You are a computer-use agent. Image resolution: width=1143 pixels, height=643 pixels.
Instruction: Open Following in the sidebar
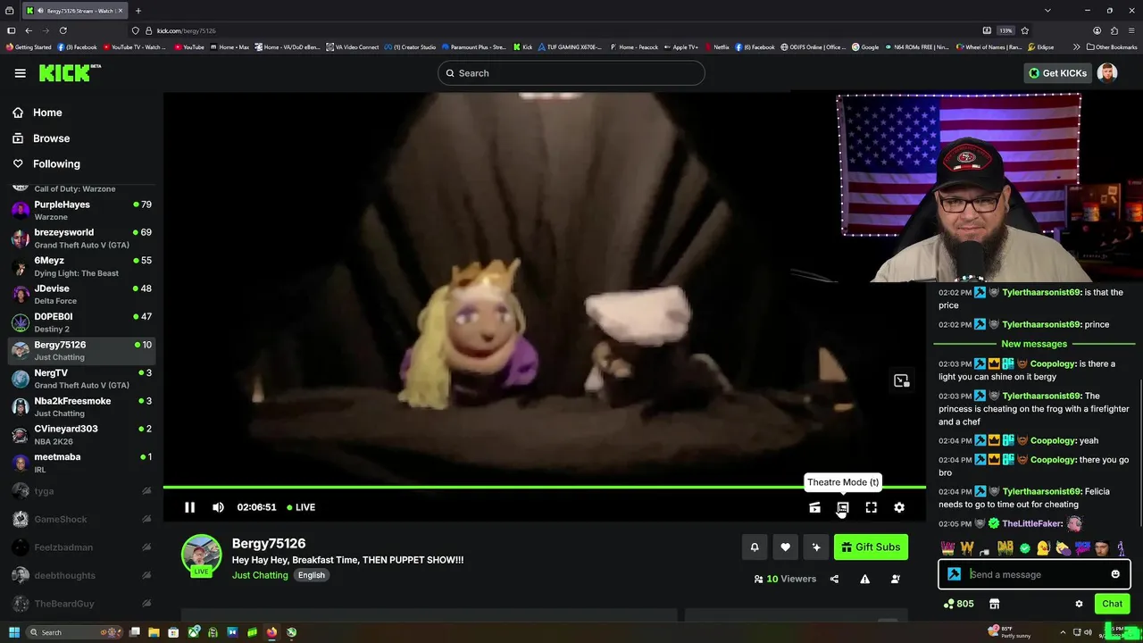point(56,164)
